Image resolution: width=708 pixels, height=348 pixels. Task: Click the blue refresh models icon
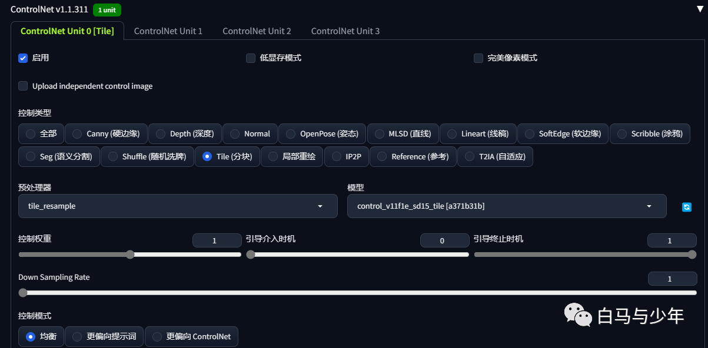click(x=686, y=207)
